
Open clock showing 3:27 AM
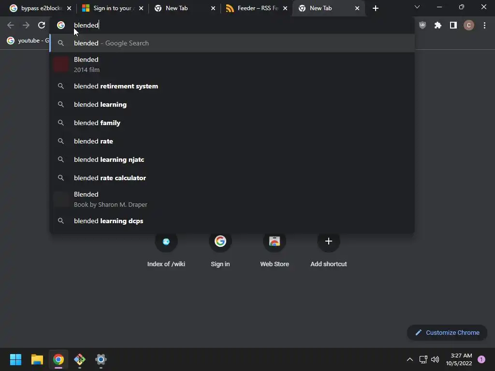459,359
